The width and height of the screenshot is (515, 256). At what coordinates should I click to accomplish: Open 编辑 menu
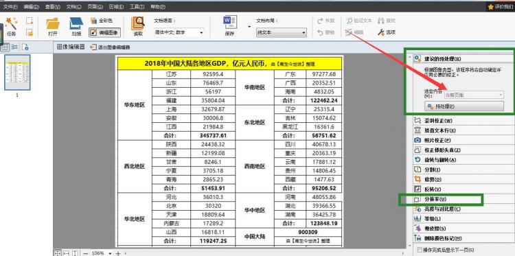pyautogui.click(x=32, y=7)
